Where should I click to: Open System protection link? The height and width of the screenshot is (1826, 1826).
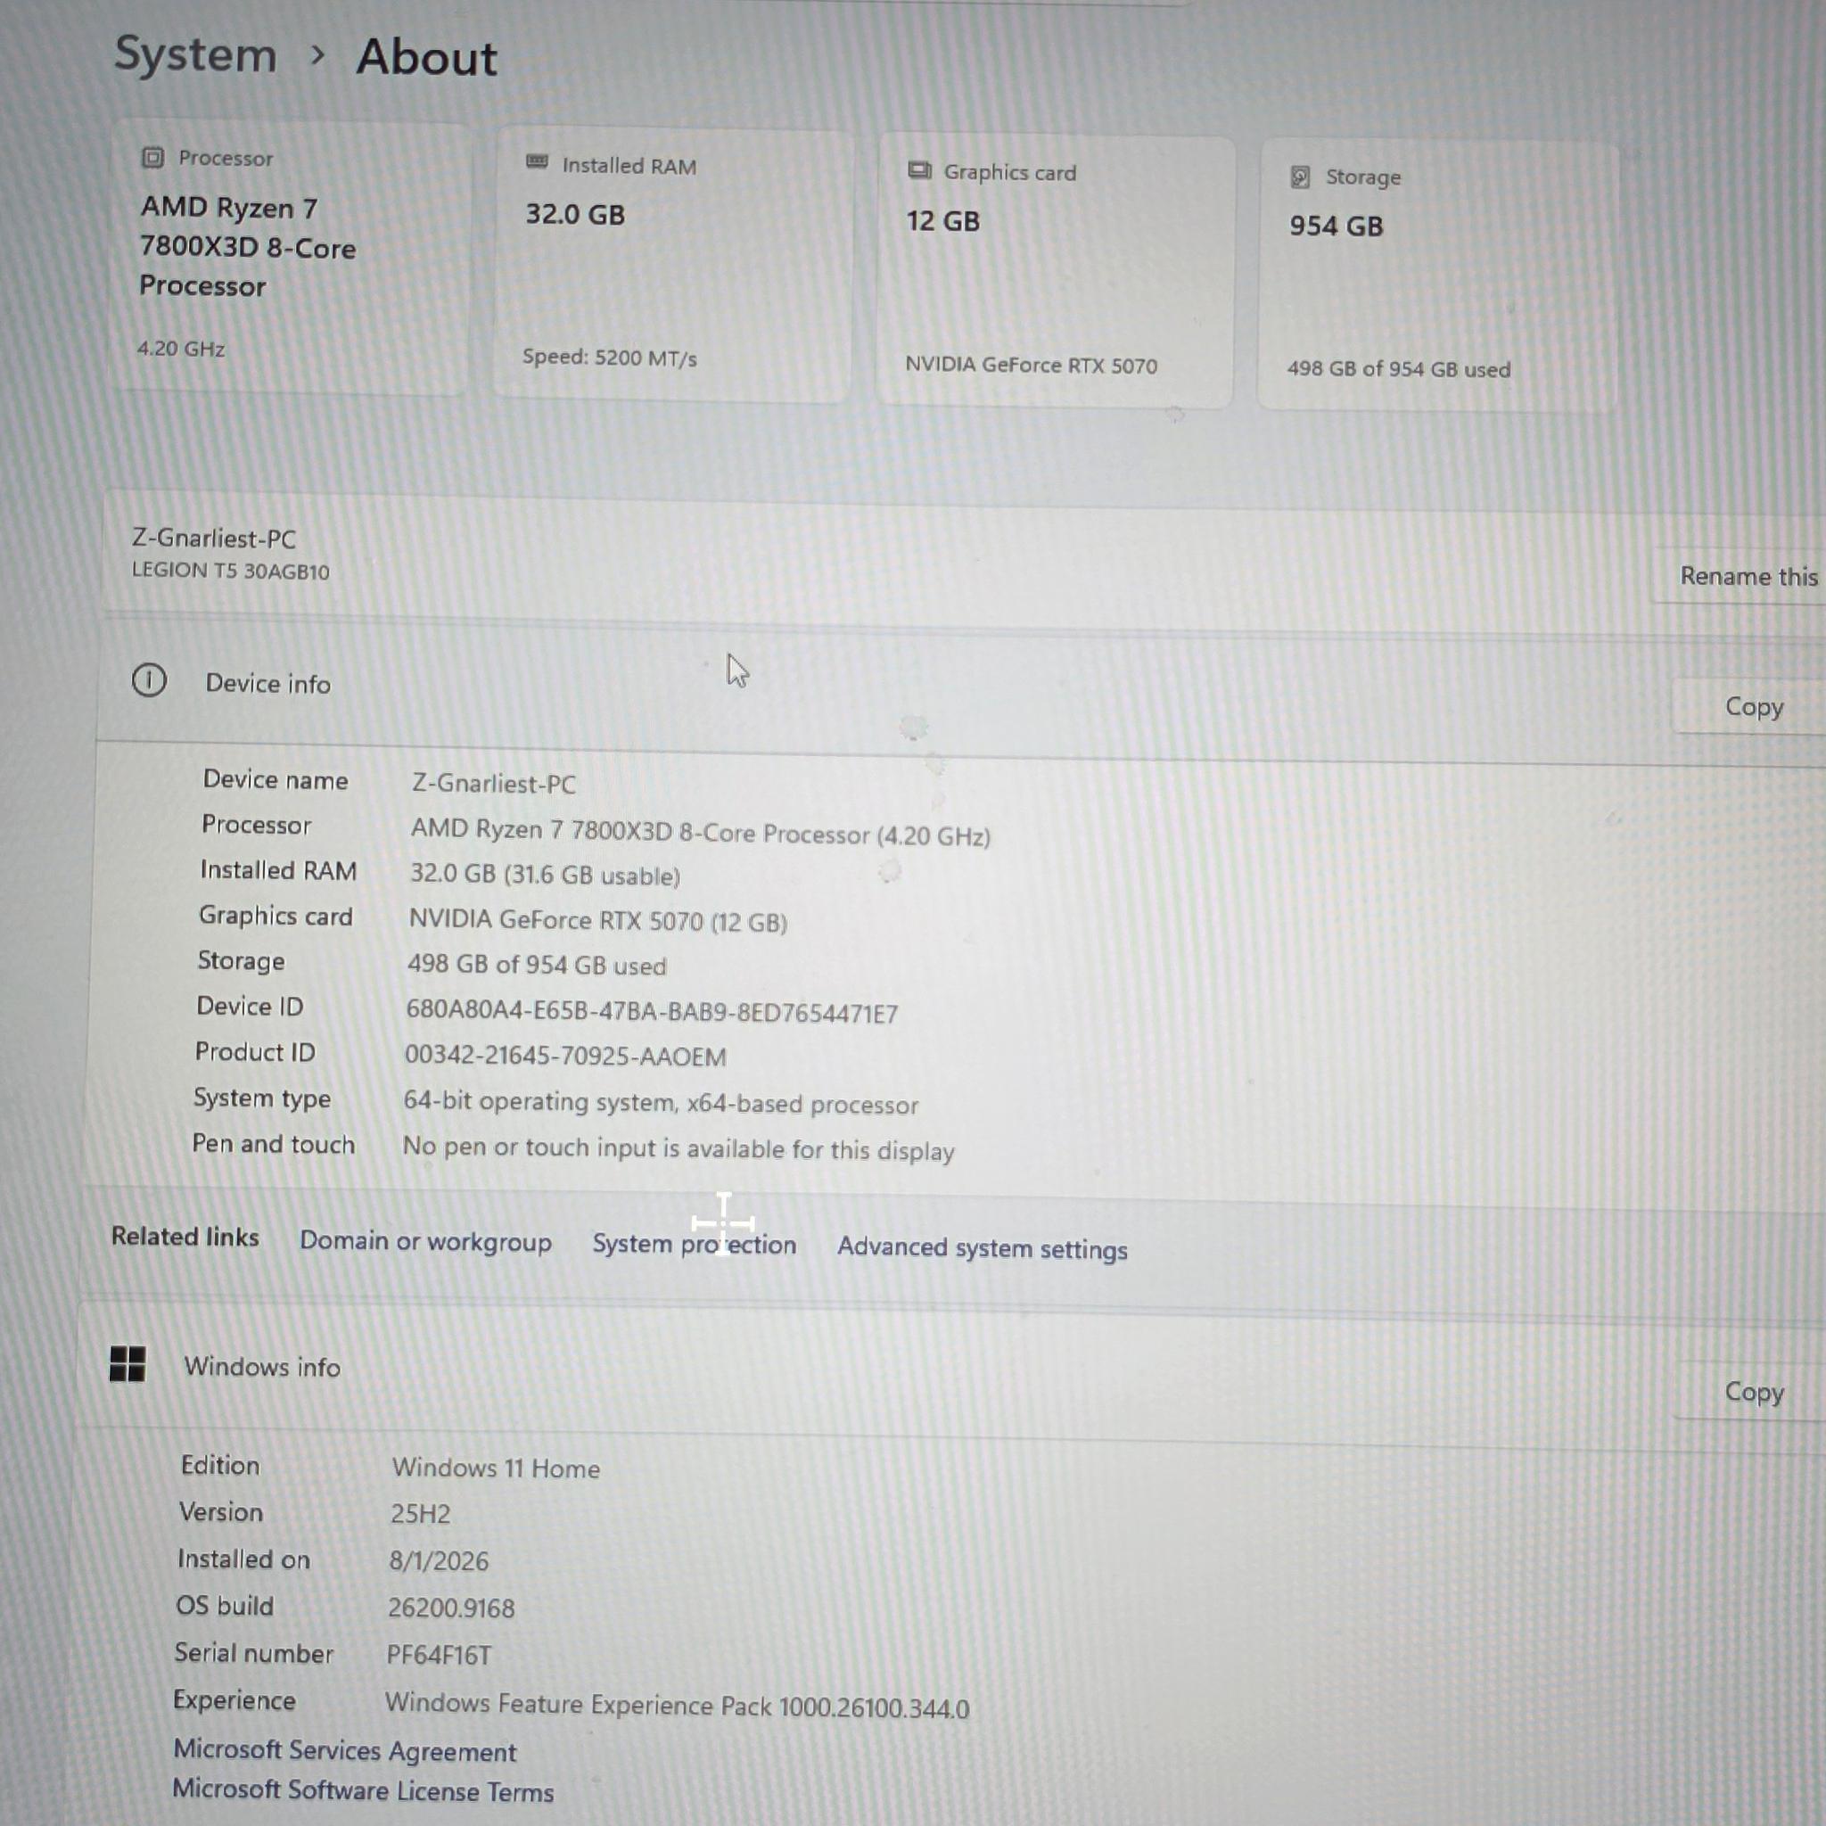coord(695,1245)
